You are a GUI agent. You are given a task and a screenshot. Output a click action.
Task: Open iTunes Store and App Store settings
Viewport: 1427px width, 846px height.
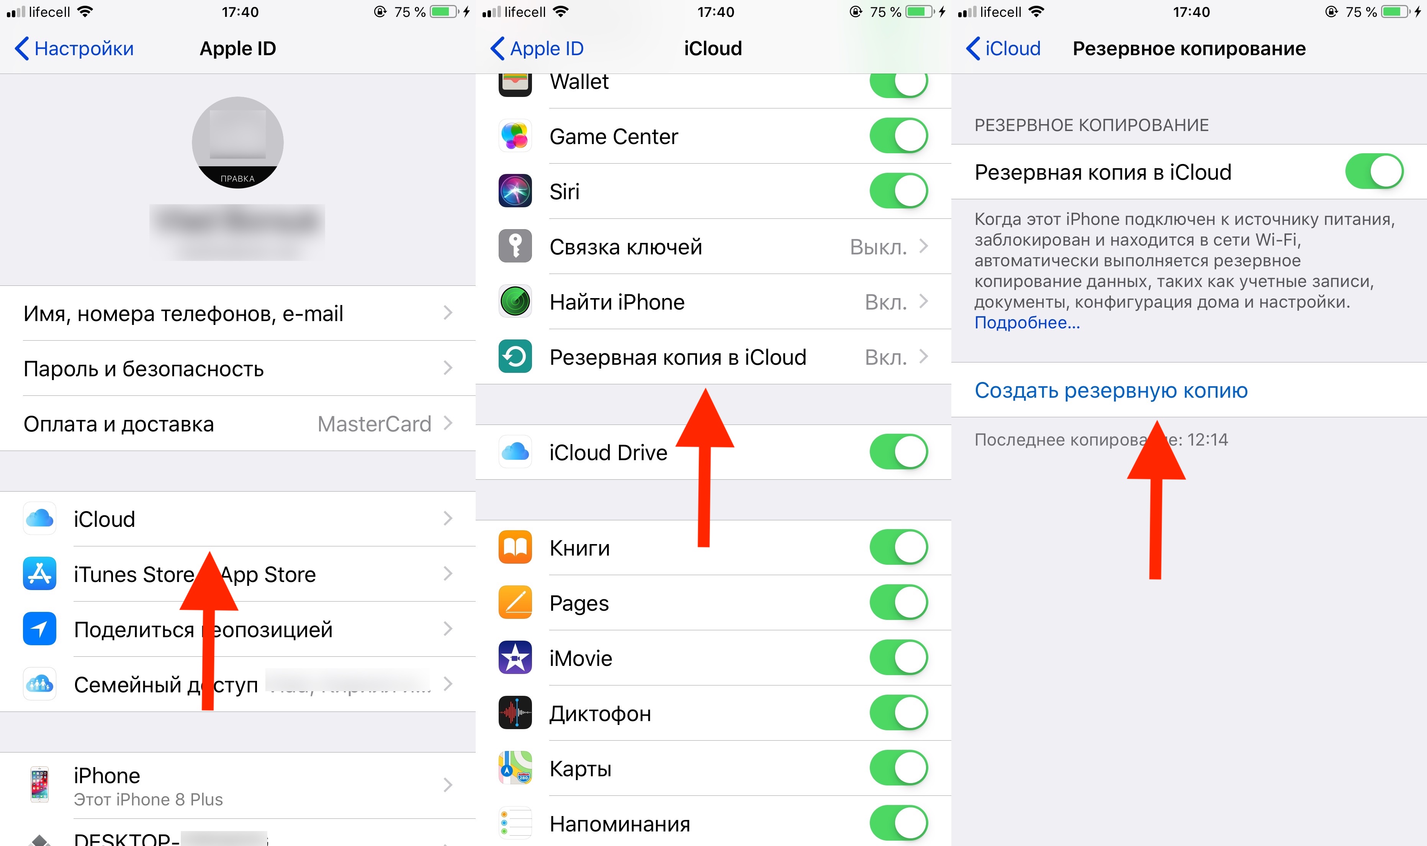click(x=236, y=573)
